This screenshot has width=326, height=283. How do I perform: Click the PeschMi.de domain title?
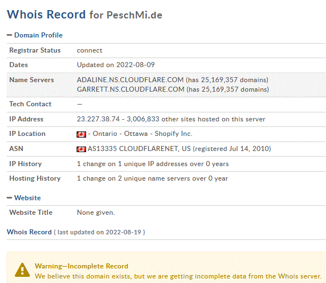pyautogui.click(x=134, y=15)
